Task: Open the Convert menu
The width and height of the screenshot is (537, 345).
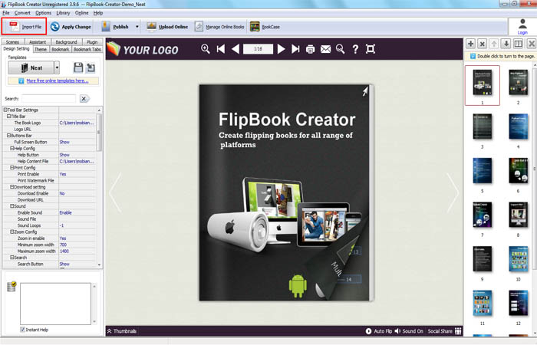Action: click(22, 13)
